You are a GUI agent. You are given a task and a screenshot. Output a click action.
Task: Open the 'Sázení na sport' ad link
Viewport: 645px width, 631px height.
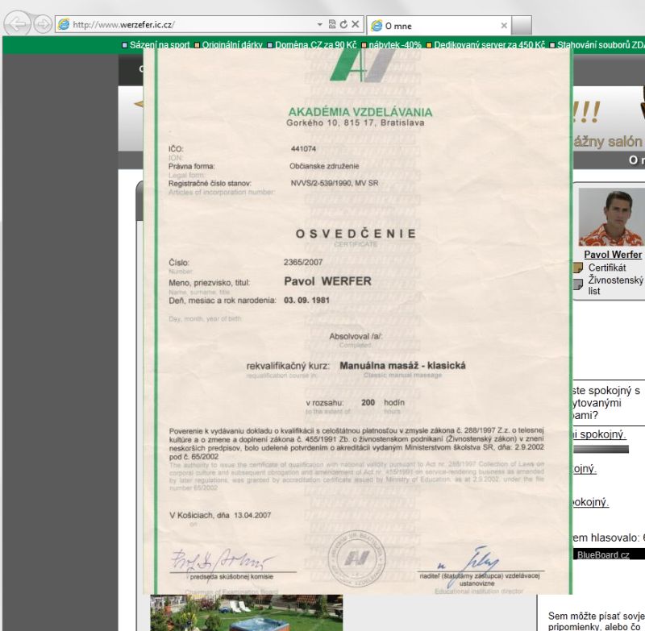click(x=160, y=45)
